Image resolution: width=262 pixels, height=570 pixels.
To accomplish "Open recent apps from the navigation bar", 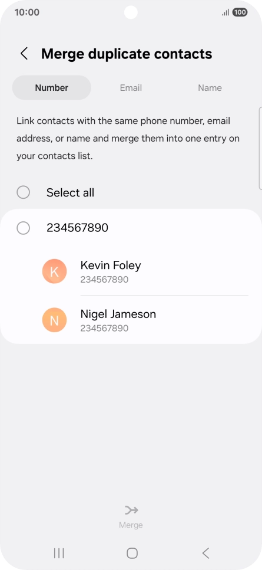I will [59, 553].
